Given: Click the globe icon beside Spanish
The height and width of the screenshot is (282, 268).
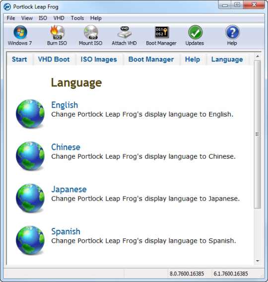Looking at the screenshot, I should tap(30, 240).
